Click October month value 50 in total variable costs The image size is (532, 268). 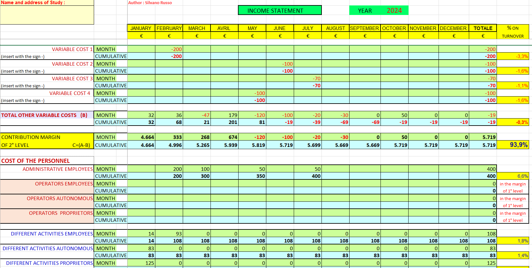pyautogui.click(x=395, y=115)
